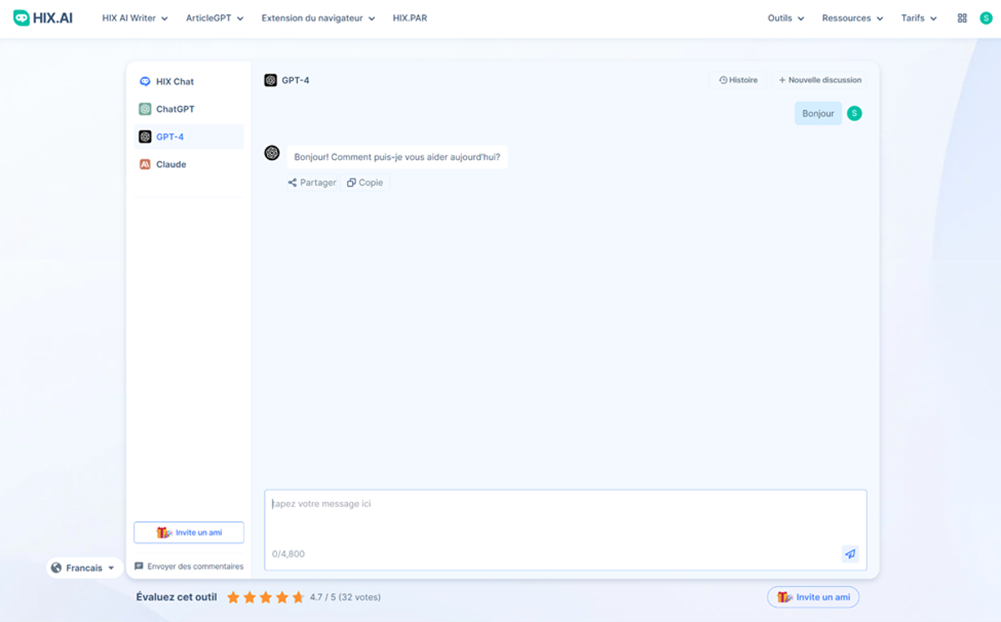1001x622 pixels.
Task: Click the assistant avatar beside the reply
Action: pos(272,153)
